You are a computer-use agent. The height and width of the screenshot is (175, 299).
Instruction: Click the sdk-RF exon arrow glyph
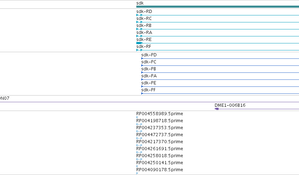pyautogui.click(x=139, y=50)
